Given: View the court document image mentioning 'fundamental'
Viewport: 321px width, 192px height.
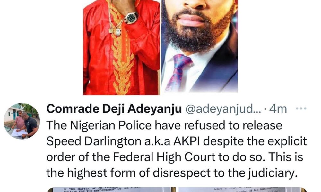Looking at the screenshot, I should (243, 190).
